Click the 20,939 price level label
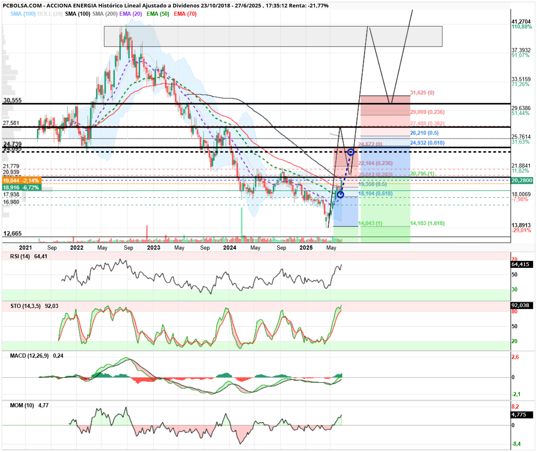The height and width of the screenshot is (452, 537). (x=11, y=172)
